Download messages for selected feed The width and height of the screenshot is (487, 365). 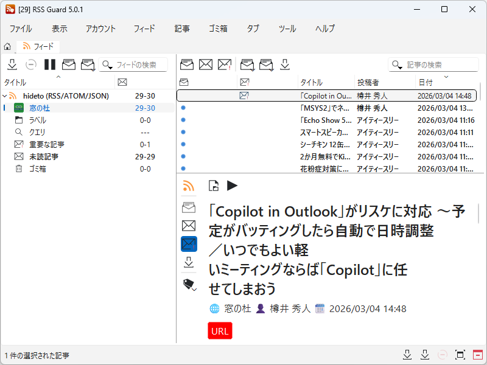pyautogui.click(x=12, y=64)
